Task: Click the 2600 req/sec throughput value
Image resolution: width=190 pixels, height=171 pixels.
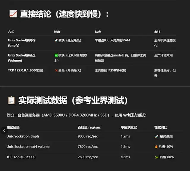Action: [88, 157]
